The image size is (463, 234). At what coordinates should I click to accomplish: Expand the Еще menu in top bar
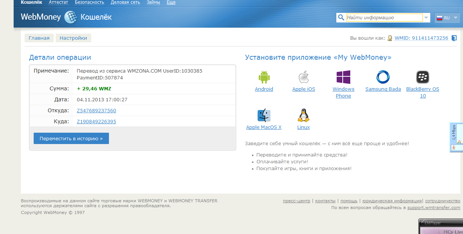[x=171, y=2]
